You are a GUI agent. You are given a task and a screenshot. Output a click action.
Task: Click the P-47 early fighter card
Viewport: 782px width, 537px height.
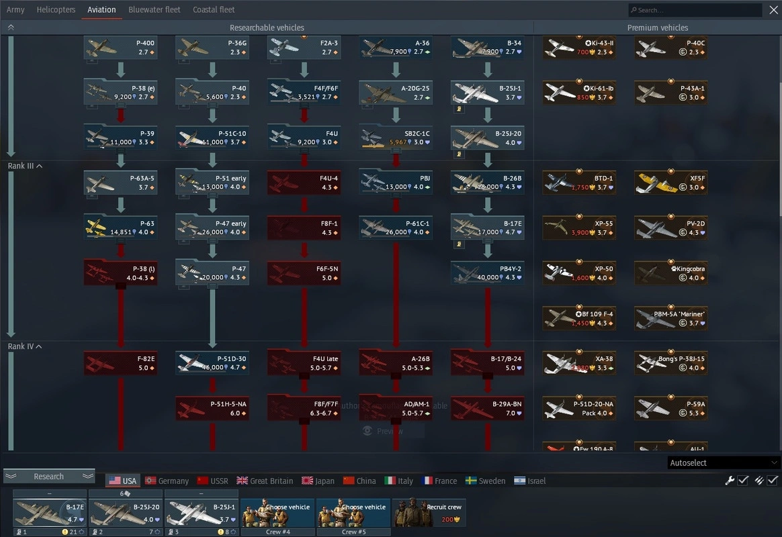coord(212,228)
